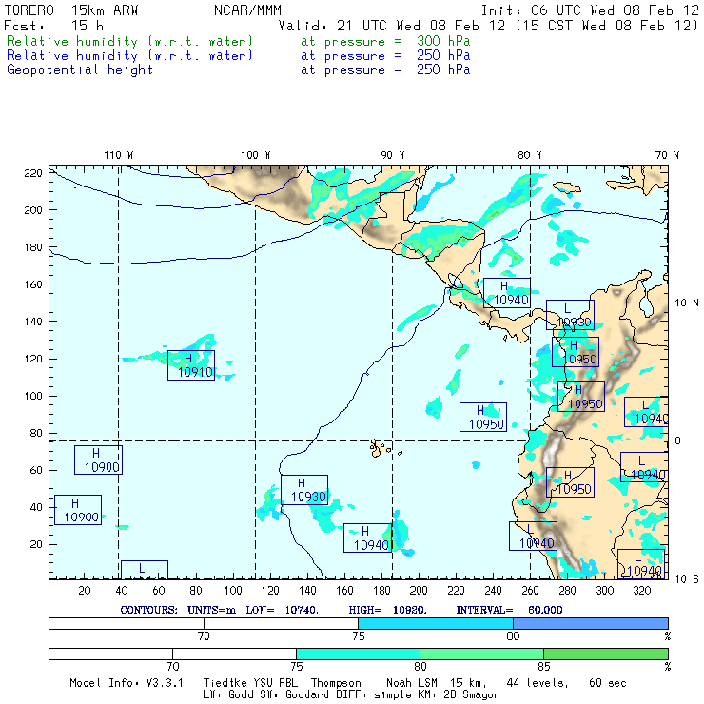Click the dark green above-85% swatch in the lower colorbar

click(x=606, y=654)
